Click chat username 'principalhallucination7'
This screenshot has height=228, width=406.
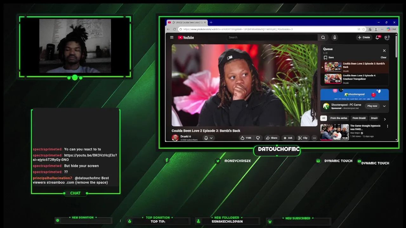[x=53, y=178]
